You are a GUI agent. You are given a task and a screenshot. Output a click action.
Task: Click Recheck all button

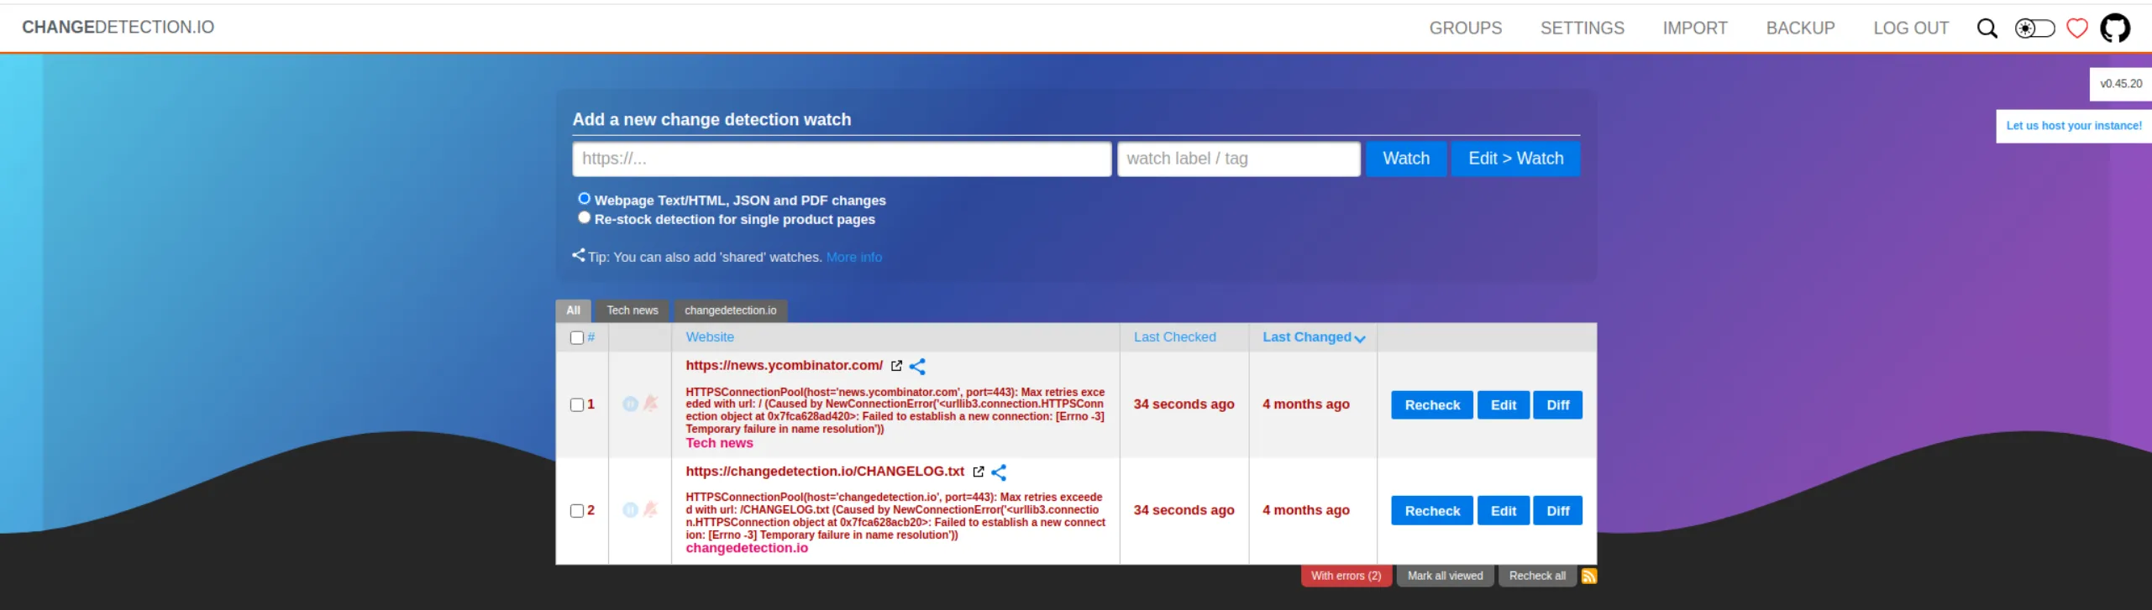[1536, 576]
